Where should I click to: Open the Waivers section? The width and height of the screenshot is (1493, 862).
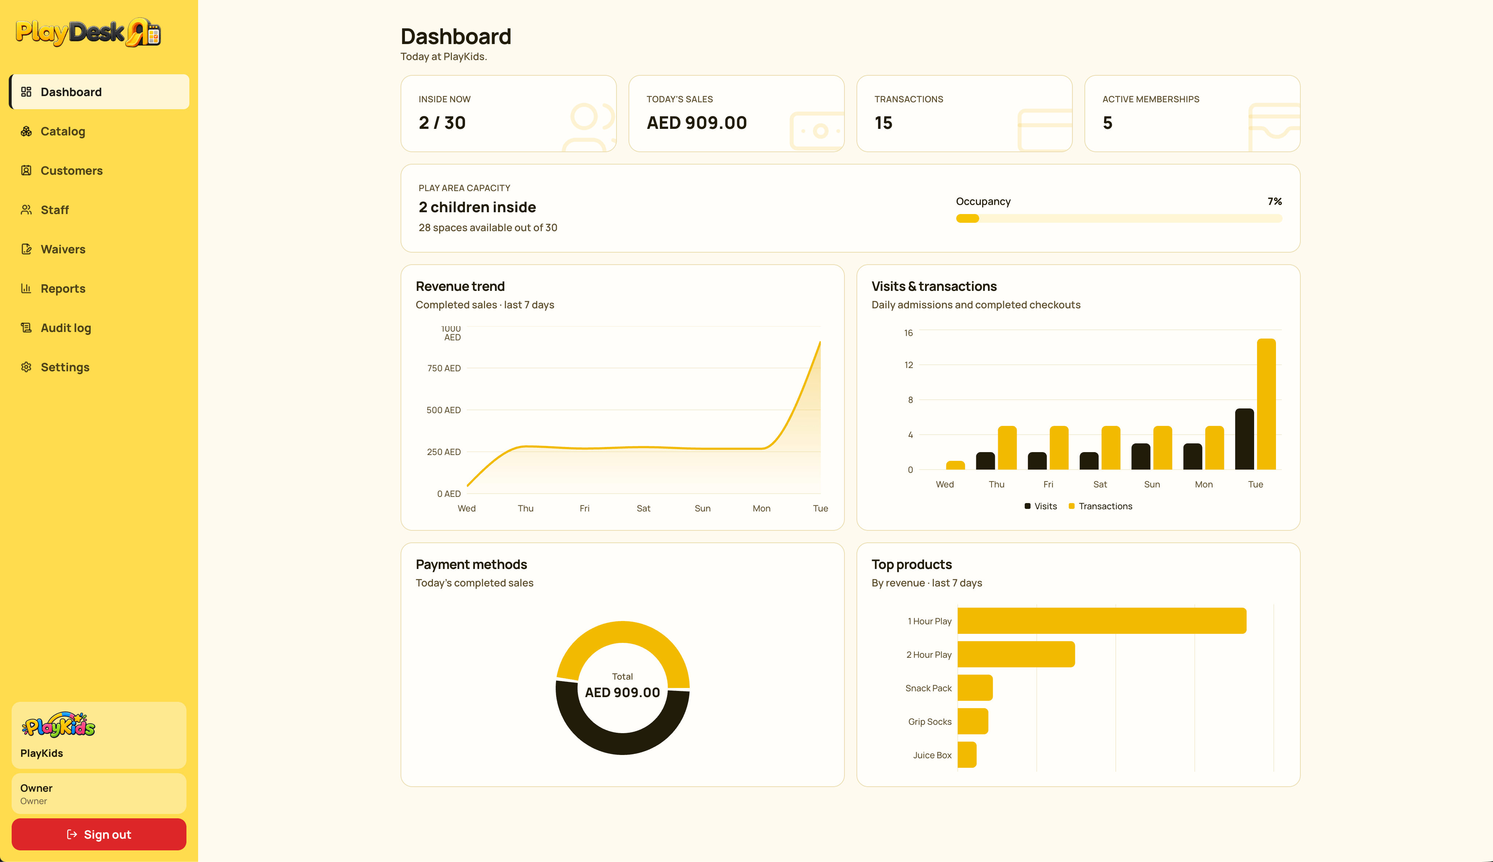pyautogui.click(x=99, y=249)
